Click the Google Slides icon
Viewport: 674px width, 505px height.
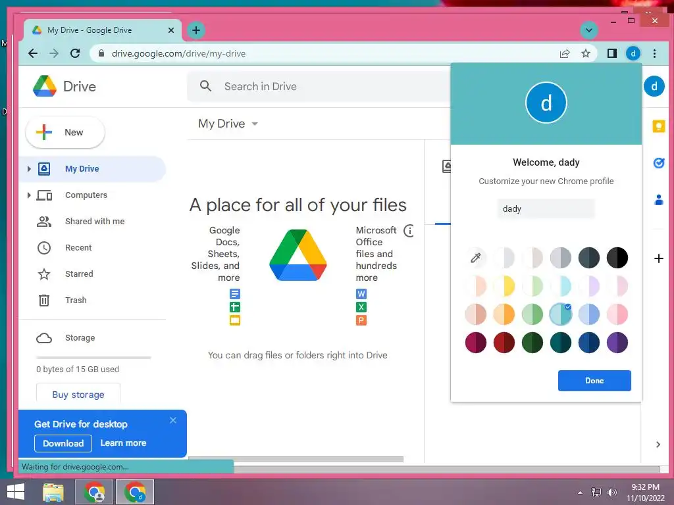click(235, 320)
